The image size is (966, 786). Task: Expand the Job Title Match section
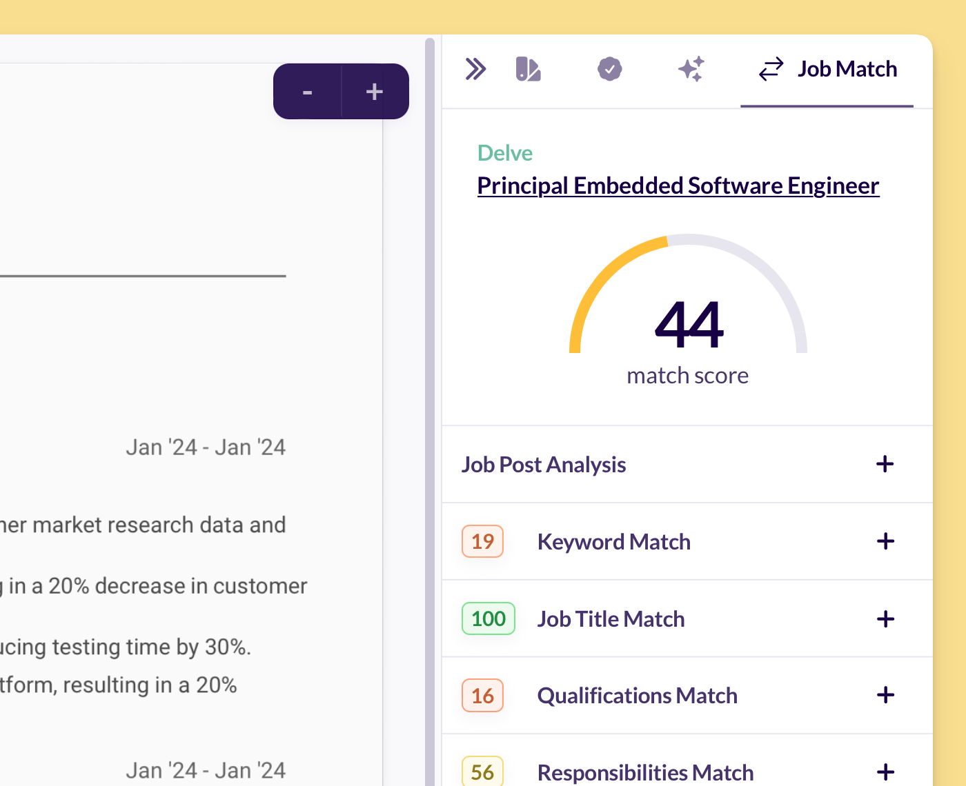(687, 618)
